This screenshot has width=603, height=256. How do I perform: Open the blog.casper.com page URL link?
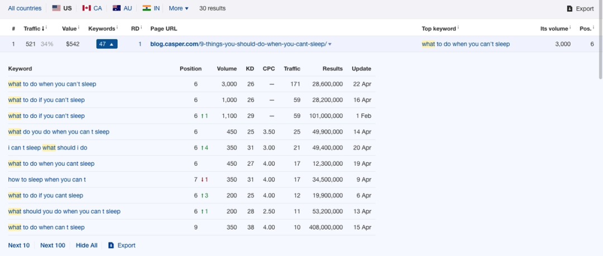[238, 44]
